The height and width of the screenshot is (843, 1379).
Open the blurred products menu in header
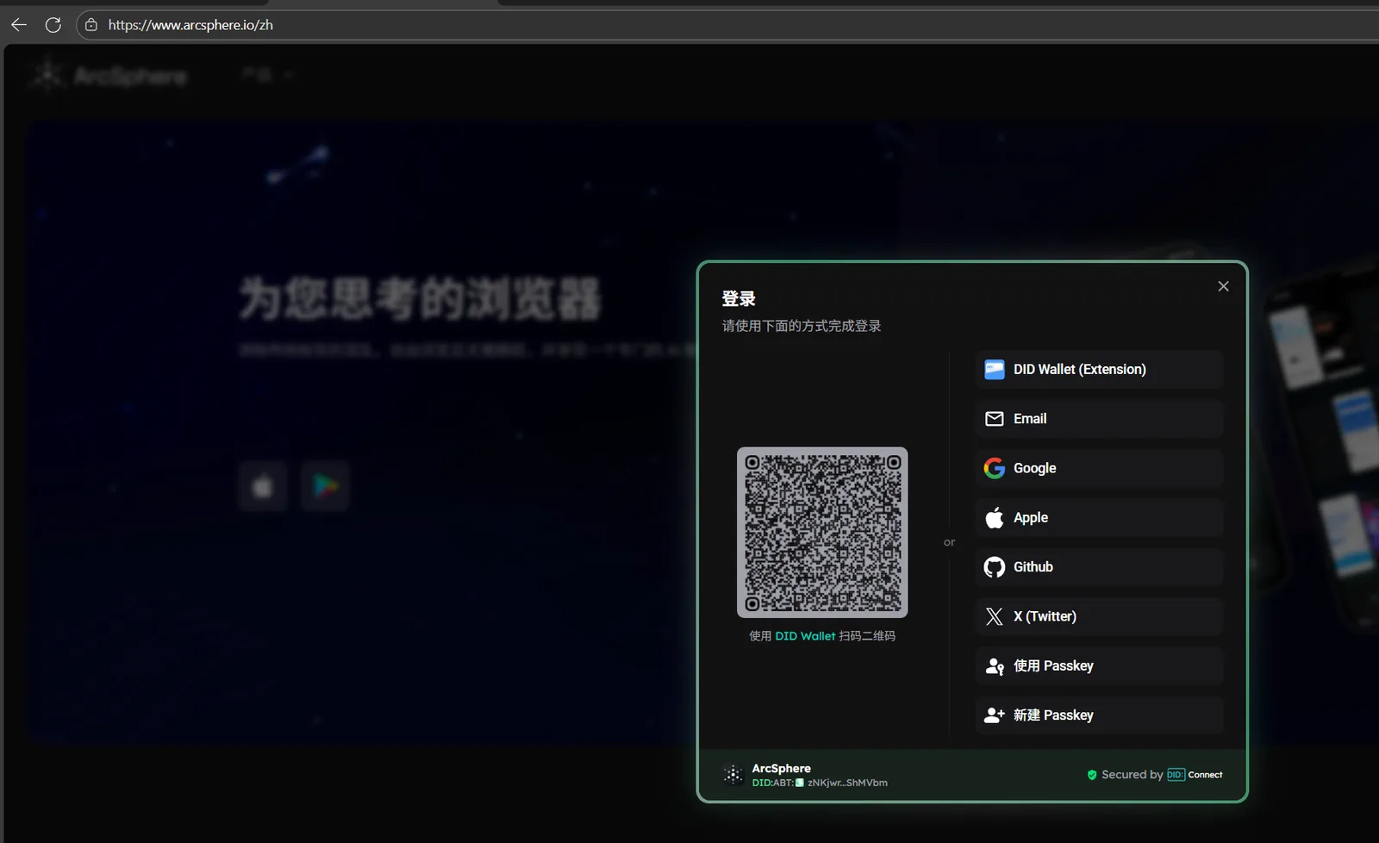point(267,75)
